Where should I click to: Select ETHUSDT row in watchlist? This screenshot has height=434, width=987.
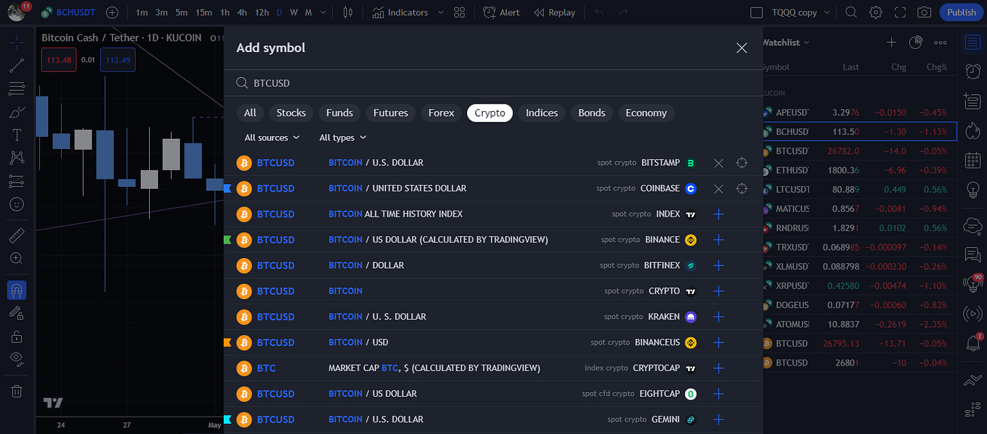(x=860, y=170)
